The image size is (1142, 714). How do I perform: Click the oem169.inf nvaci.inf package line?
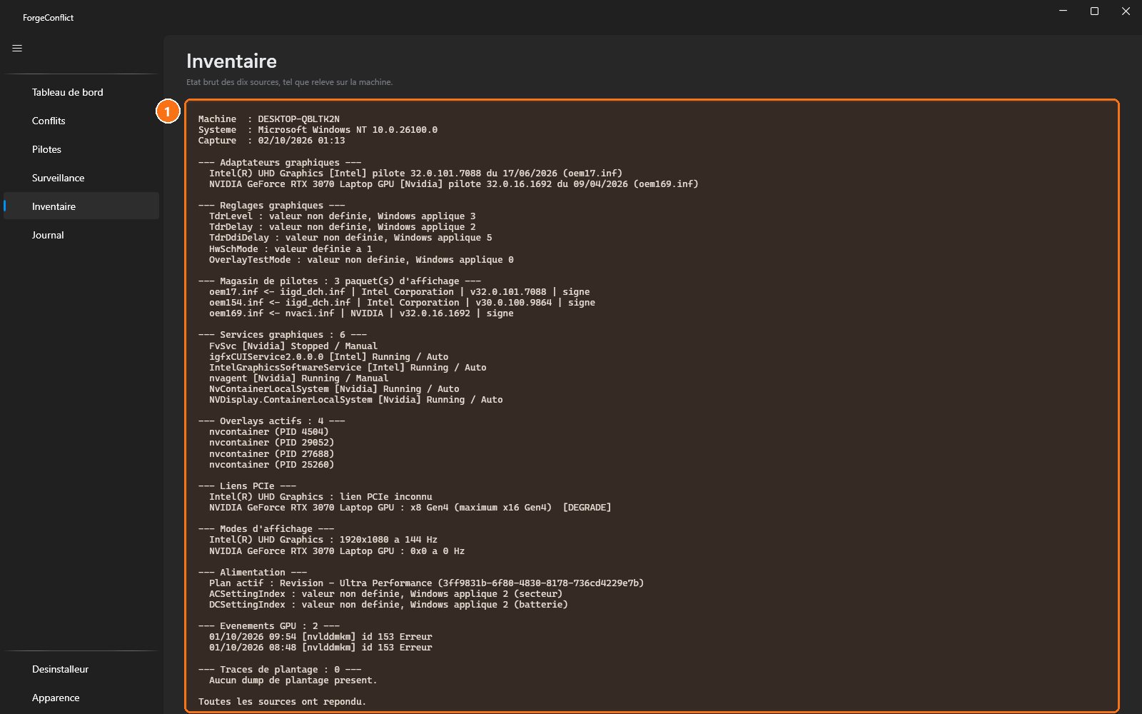tap(361, 313)
